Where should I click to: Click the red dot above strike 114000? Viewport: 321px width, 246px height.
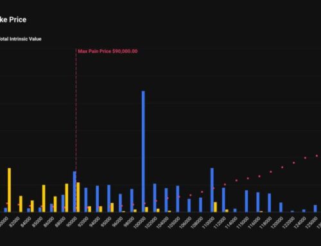point(236,180)
